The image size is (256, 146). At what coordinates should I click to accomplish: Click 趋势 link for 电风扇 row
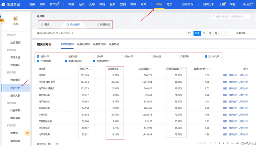tap(225, 75)
